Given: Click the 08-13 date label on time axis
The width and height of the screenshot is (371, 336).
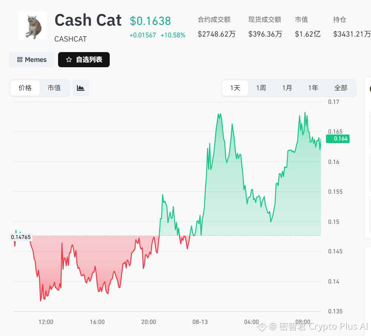Looking at the screenshot, I should (200, 322).
